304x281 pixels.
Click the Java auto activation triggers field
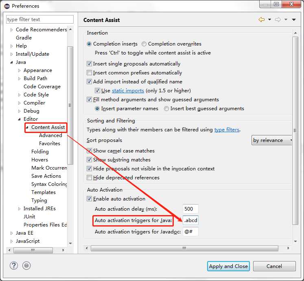(x=190, y=220)
